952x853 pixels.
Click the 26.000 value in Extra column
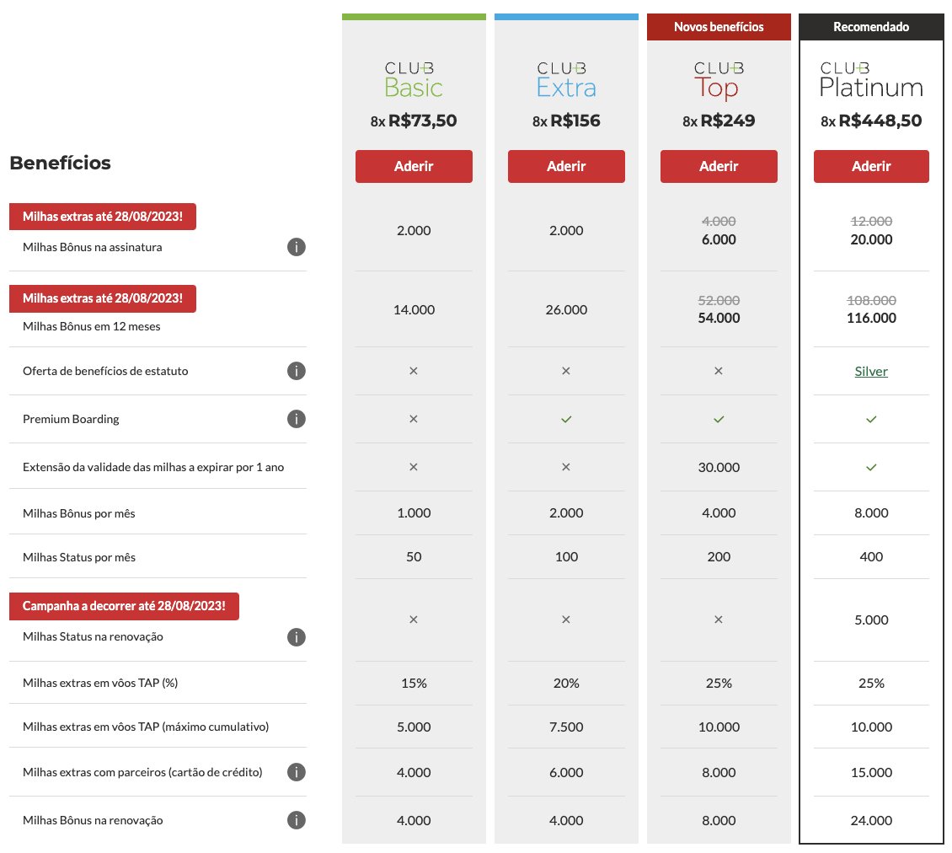point(566,310)
